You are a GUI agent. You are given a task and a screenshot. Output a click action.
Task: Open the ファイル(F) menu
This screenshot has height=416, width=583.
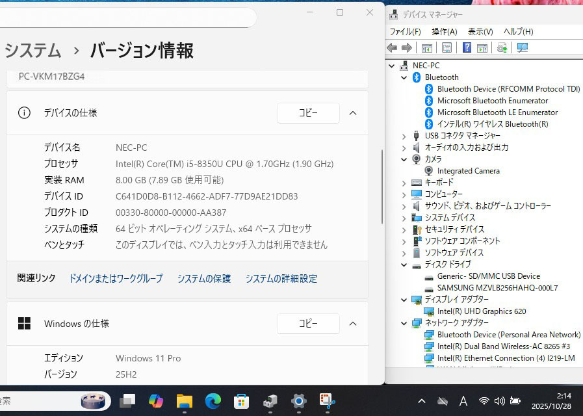[x=405, y=31]
